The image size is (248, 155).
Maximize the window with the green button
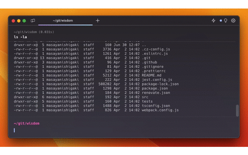[x=24, y=21]
